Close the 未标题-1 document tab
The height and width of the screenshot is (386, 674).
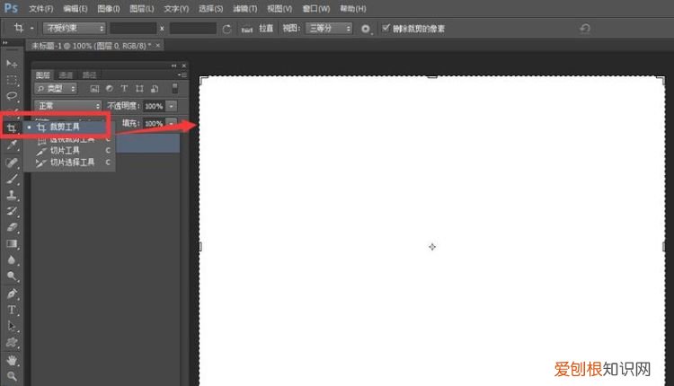point(158,45)
